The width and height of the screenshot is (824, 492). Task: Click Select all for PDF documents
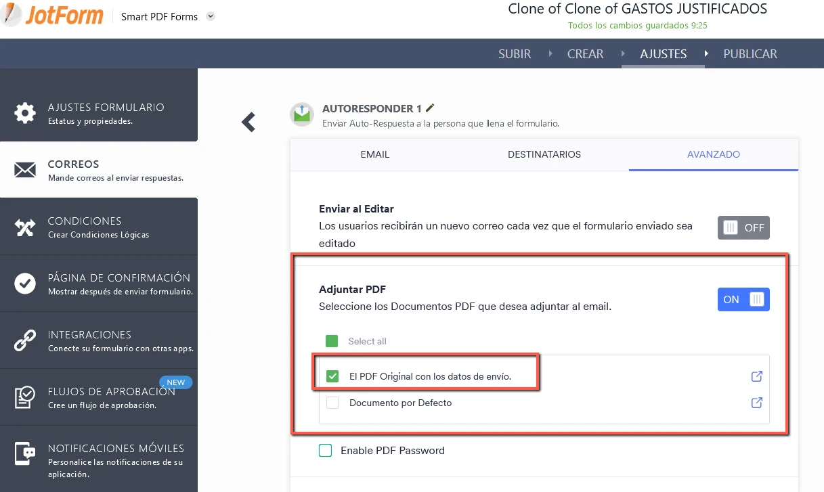(332, 341)
